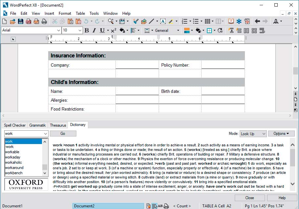This screenshot has height=209, width=299.
Task: Click the blue asterisk symbols icon
Action: [x=239, y=21]
